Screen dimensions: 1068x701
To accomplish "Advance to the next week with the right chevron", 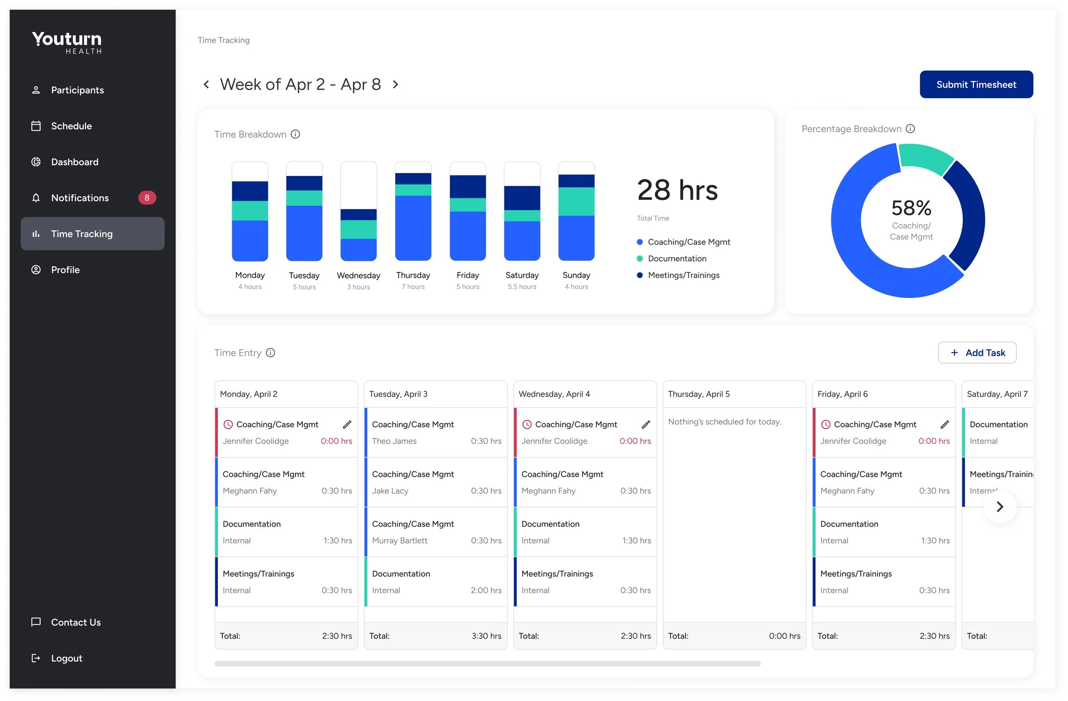I will pos(395,85).
